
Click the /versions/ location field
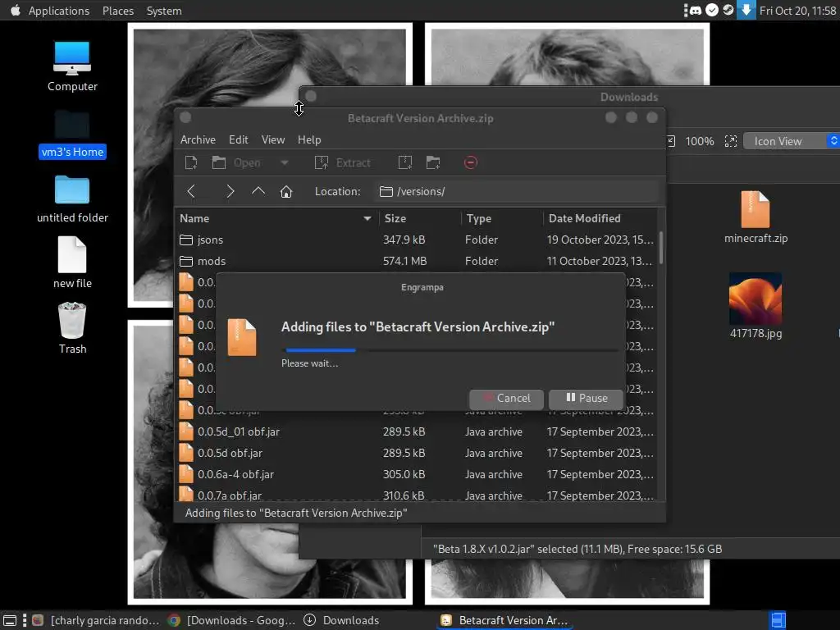coord(517,191)
